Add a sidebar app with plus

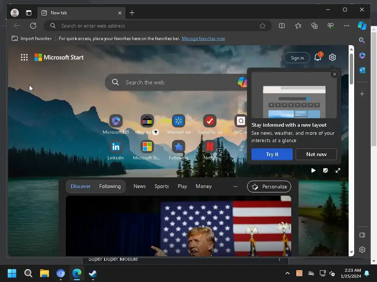362,94
